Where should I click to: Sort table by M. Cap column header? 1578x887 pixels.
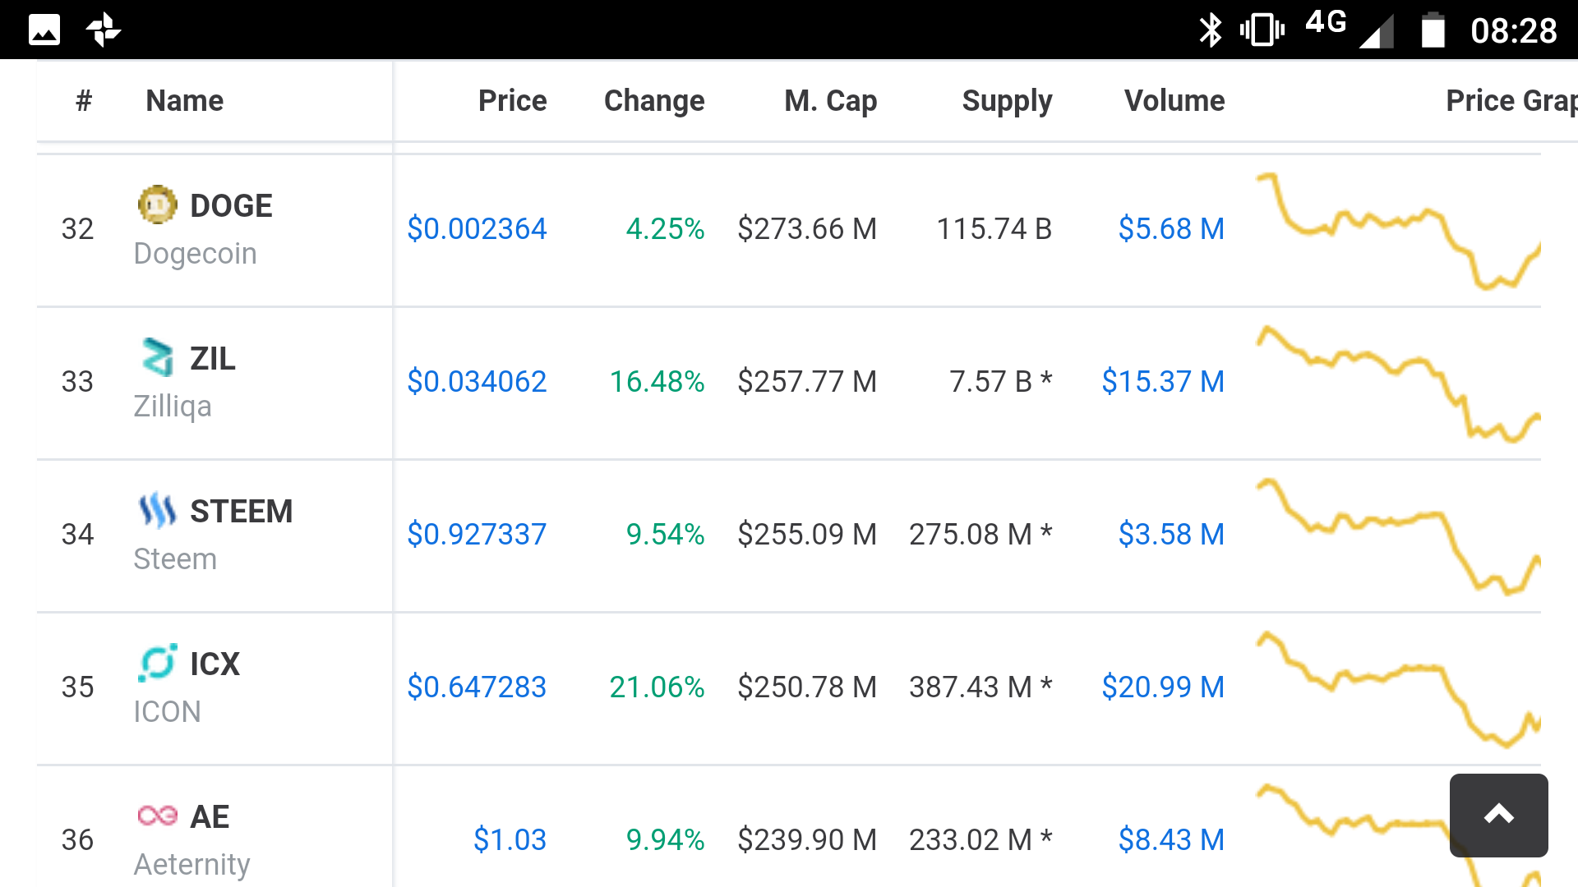point(831,100)
